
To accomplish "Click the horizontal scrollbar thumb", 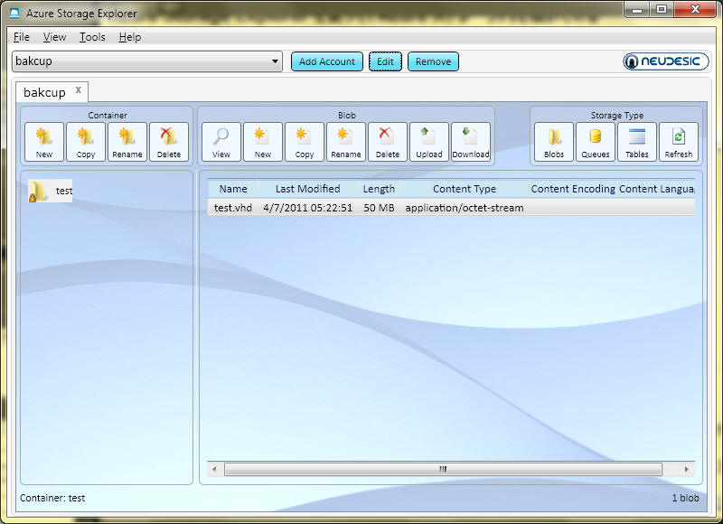I will (443, 469).
